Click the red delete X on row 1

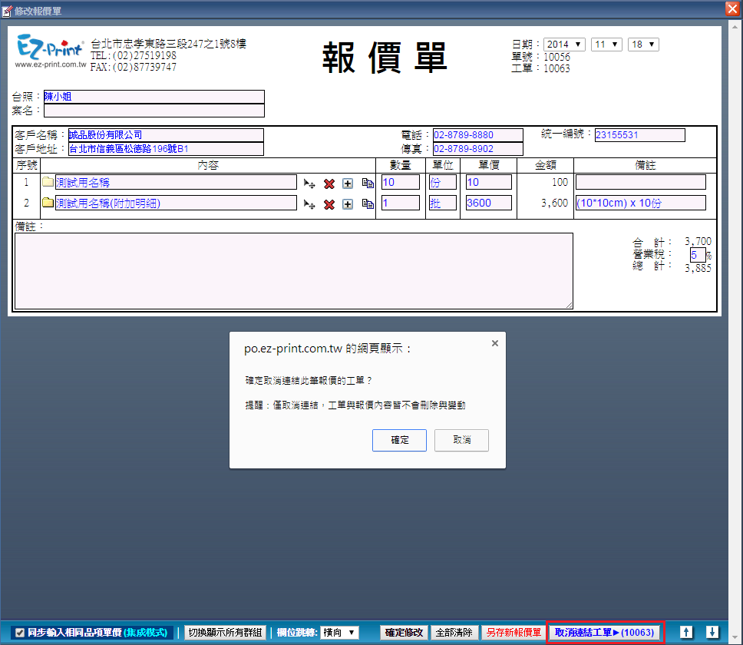(329, 184)
